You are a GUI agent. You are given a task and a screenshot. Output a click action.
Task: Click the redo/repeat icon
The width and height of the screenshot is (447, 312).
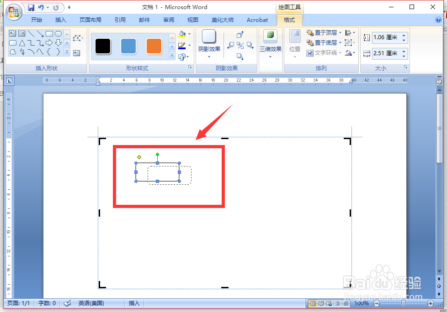tap(56, 8)
